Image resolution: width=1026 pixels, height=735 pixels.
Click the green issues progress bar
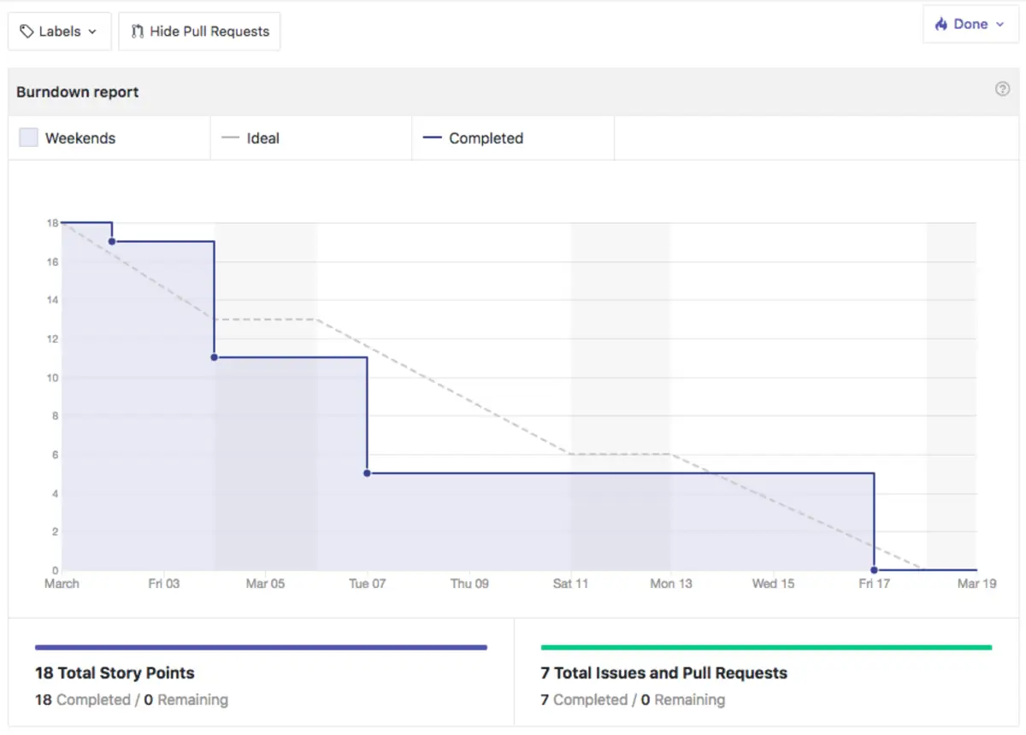(766, 648)
